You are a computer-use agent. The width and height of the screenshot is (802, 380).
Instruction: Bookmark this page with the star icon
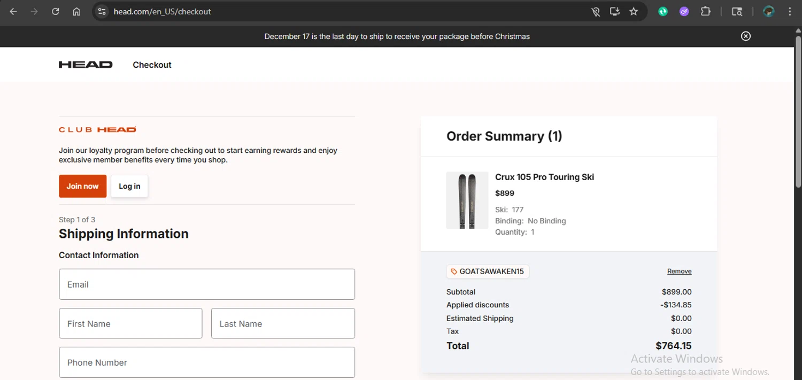[634, 11]
